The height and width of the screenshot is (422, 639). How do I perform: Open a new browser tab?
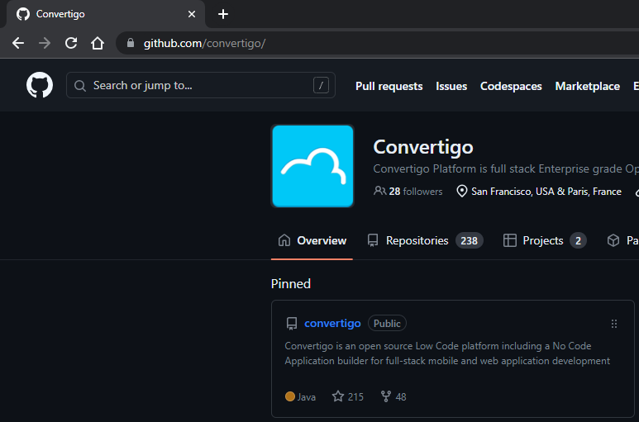pos(223,14)
